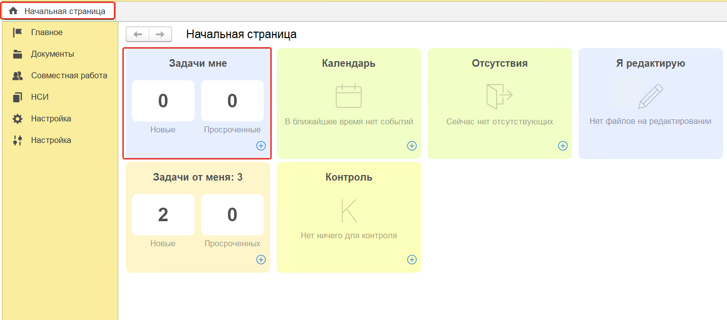Open the НСИ section in sidebar
This screenshot has width=727, height=320.
(40, 97)
